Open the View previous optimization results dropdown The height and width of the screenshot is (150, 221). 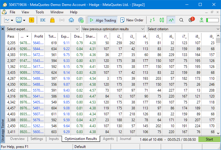(113, 29)
